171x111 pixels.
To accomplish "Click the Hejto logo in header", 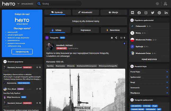I will pyautogui.click(x=9, y=4).
